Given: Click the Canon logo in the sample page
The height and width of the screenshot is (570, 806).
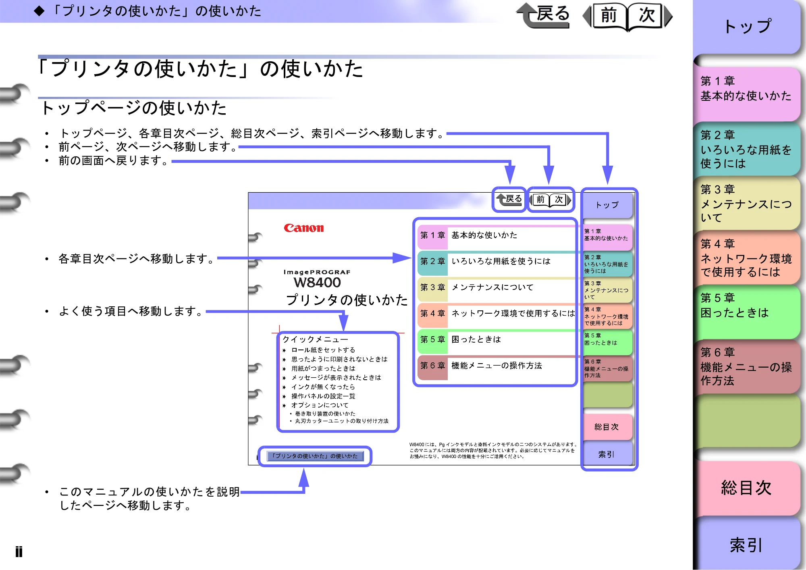Looking at the screenshot, I should [x=304, y=228].
